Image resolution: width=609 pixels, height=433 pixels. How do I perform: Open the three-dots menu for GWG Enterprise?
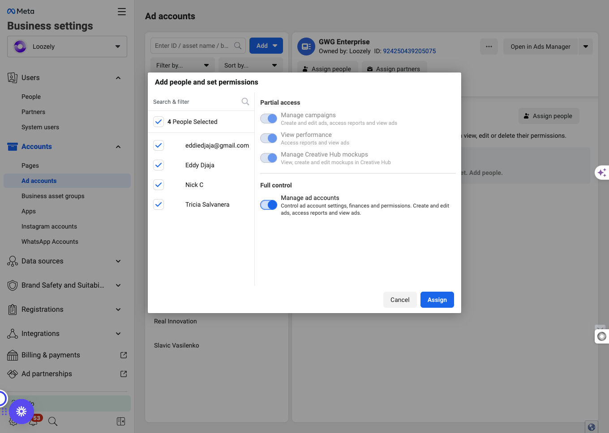coord(489,47)
